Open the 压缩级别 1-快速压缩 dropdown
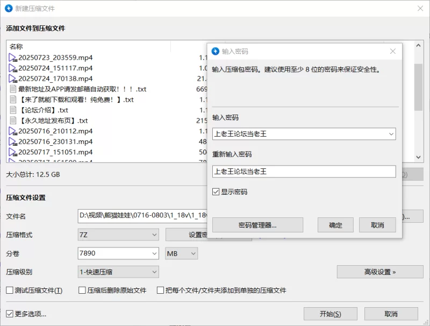This screenshot has height=326, width=430. pyautogui.click(x=118, y=272)
